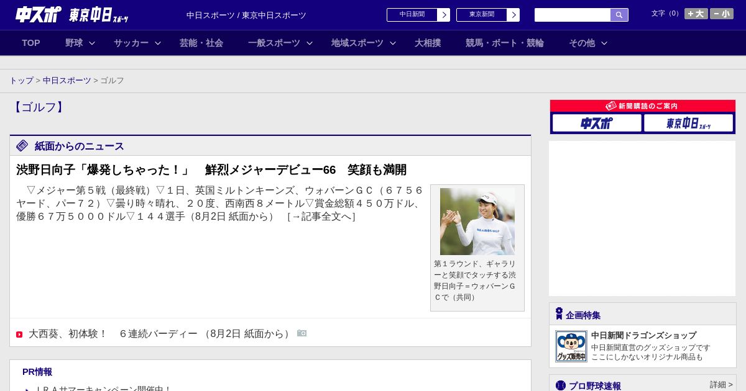
Task: Open the 芸能・社会 menu item
Action: click(x=201, y=43)
